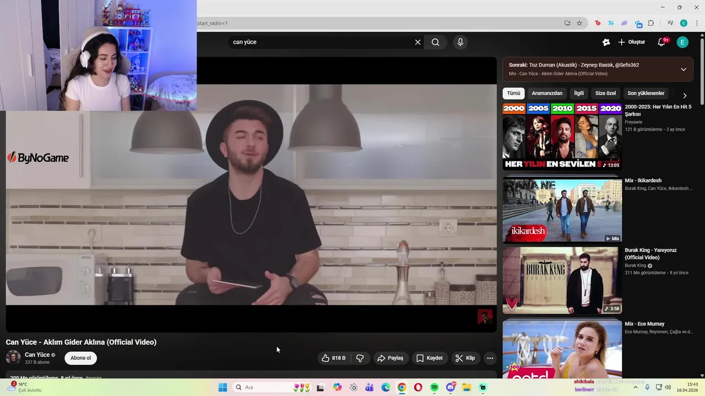Screen dimensions: 705x396
Task: Select the Son yüklenenler filter chip
Action: pos(646,94)
